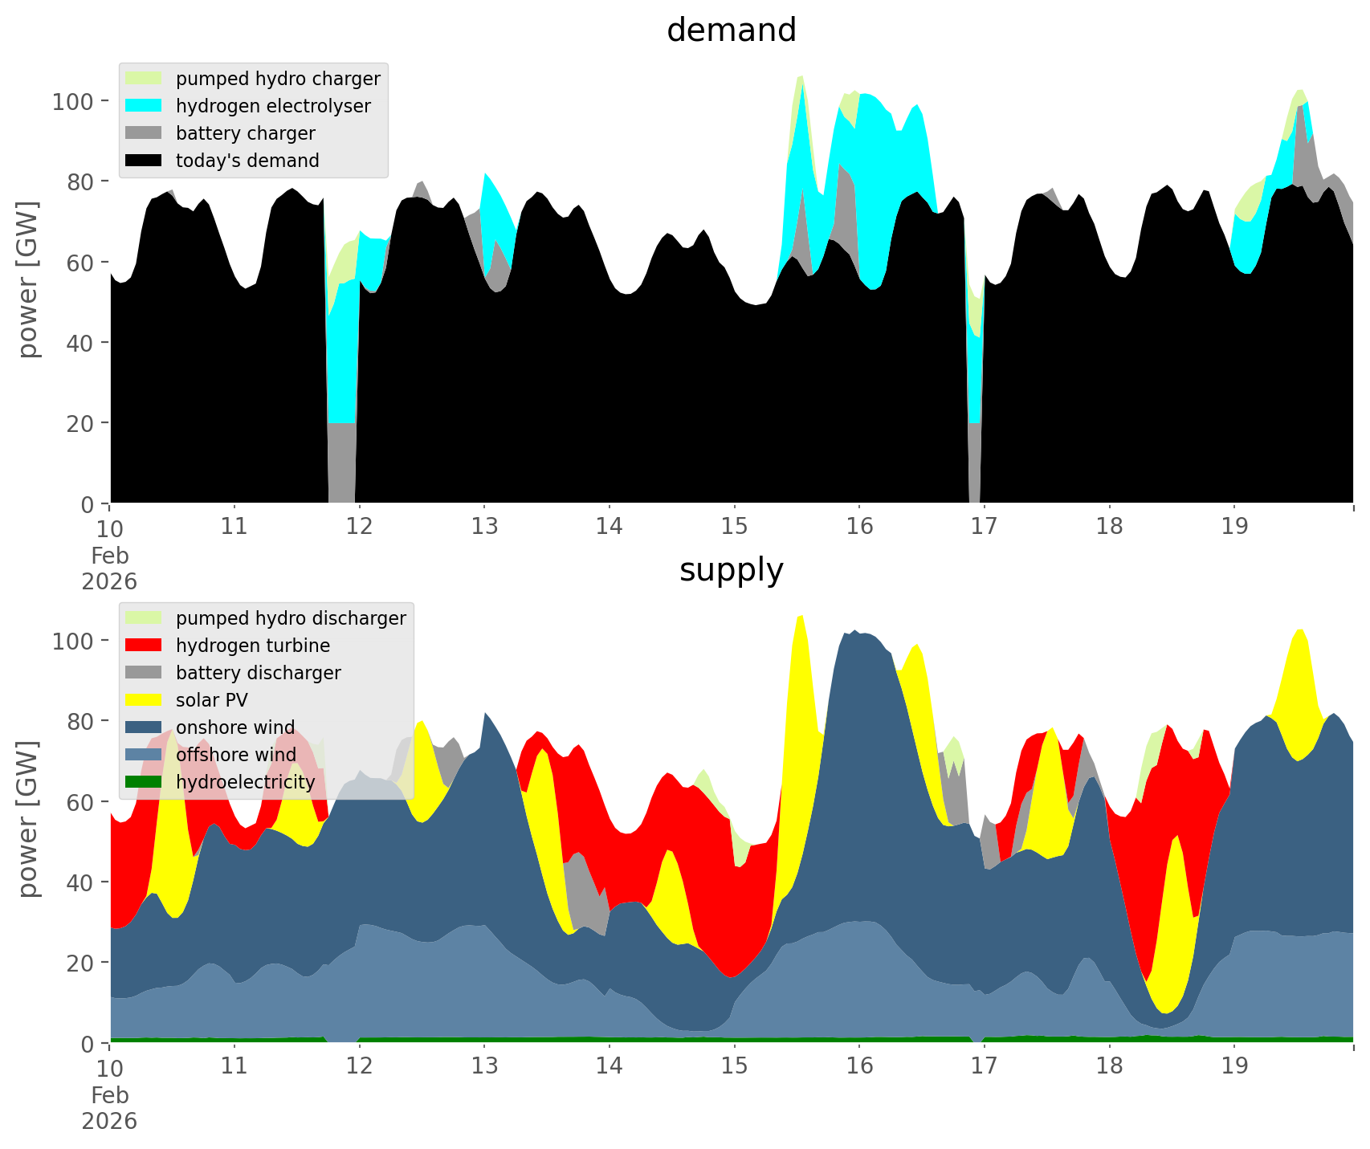Select the 13 date tick on supply chart
Image resolution: width=1370 pixels, height=1149 pixels.
pos(484,1066)
